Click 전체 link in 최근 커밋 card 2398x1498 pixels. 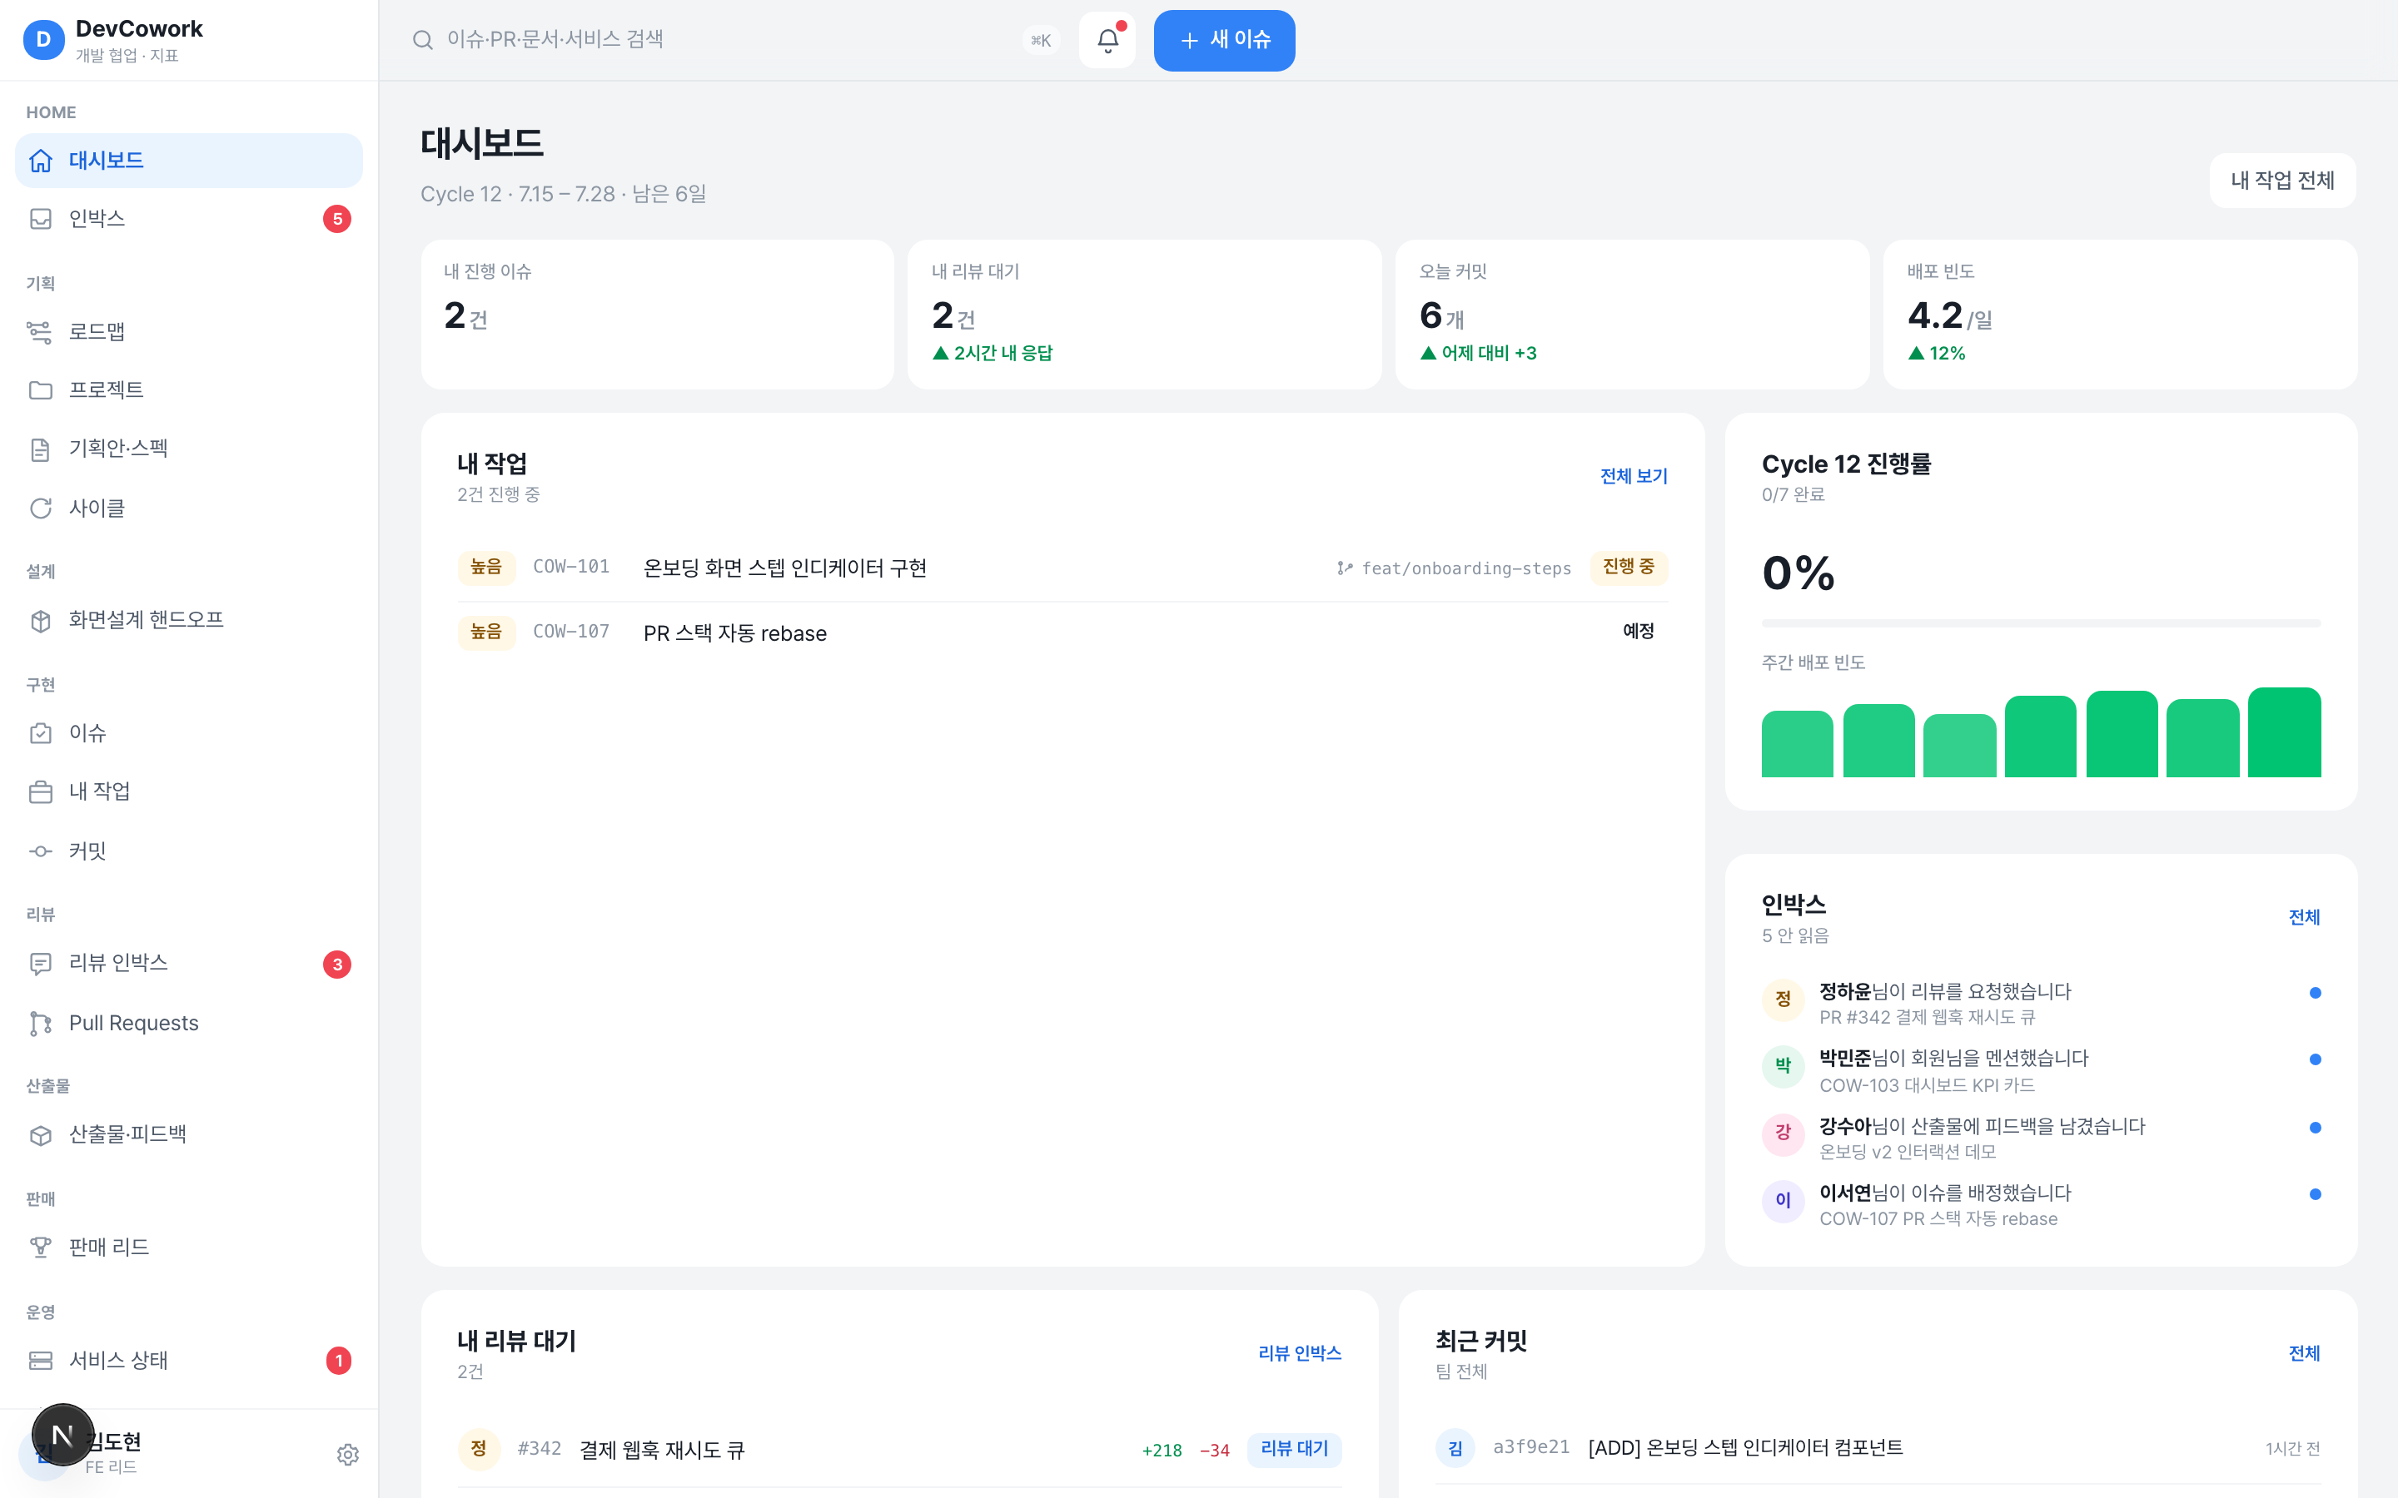[x=2304, y=1353]
